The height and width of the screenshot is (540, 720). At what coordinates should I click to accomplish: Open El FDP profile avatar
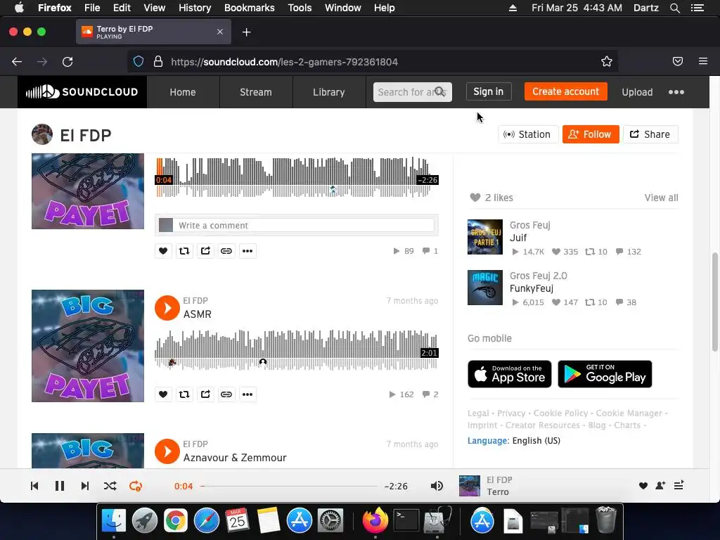coord(42,134)
